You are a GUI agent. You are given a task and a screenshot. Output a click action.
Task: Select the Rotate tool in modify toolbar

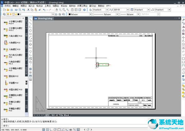click(x=183, y=41)
